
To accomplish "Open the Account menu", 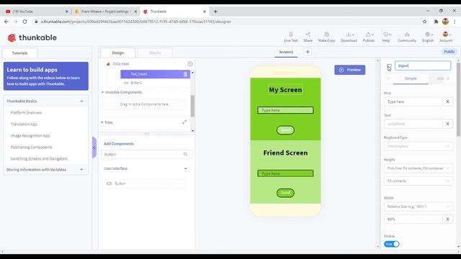I will point(446,37).
